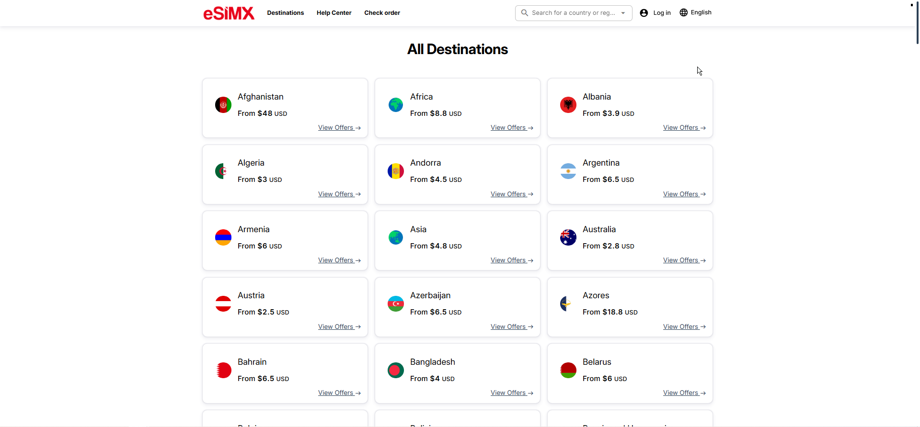This screenshot has width=920, height=427.
Task: Expand the country search dropdown arrow
Action: (x=623, y=13)
